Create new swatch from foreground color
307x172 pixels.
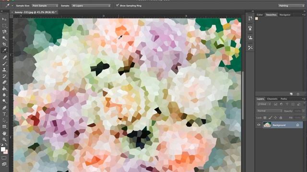click(291, 94)
